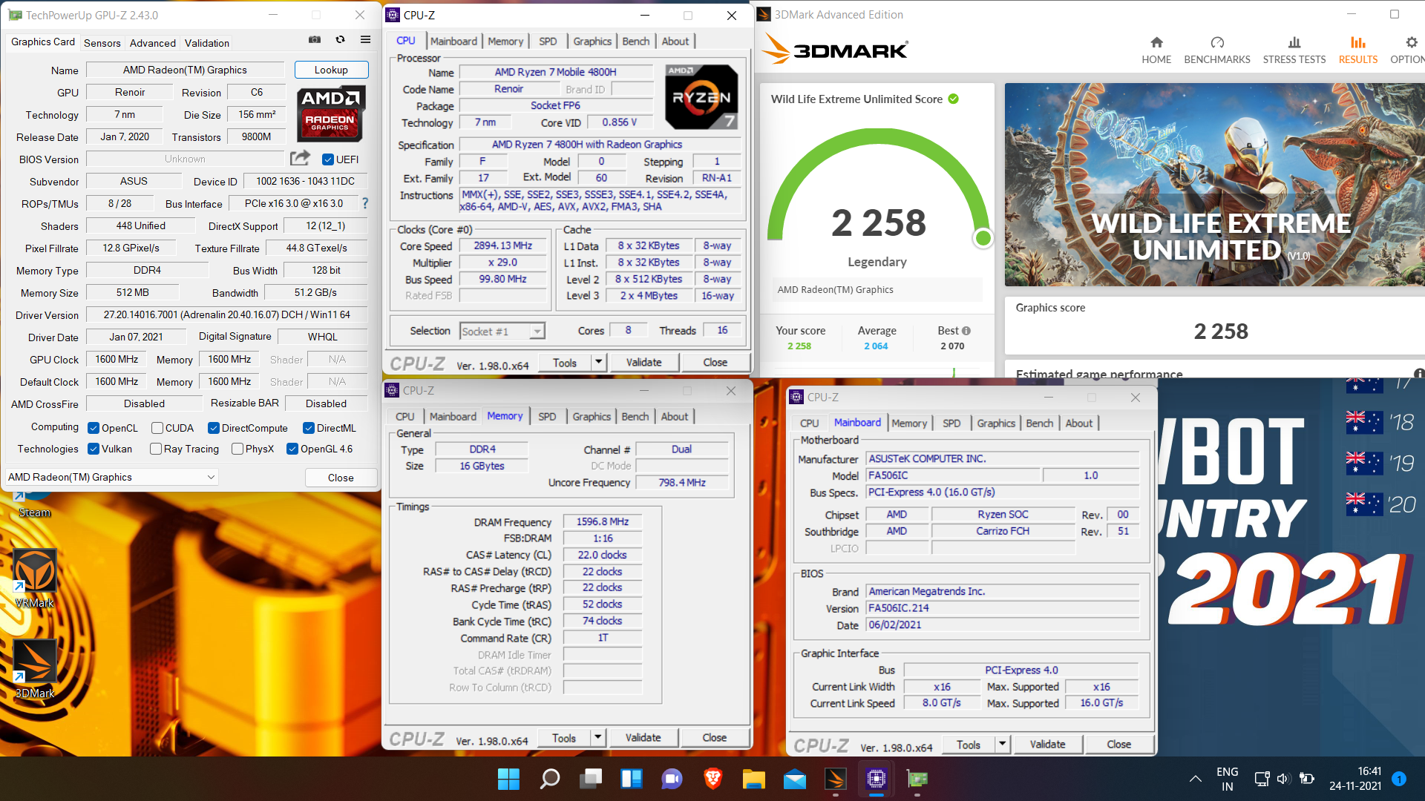Viewport: 1425px width, 801px height.
Task: Show hidden system tray icons chevron
Action: 1195,779
